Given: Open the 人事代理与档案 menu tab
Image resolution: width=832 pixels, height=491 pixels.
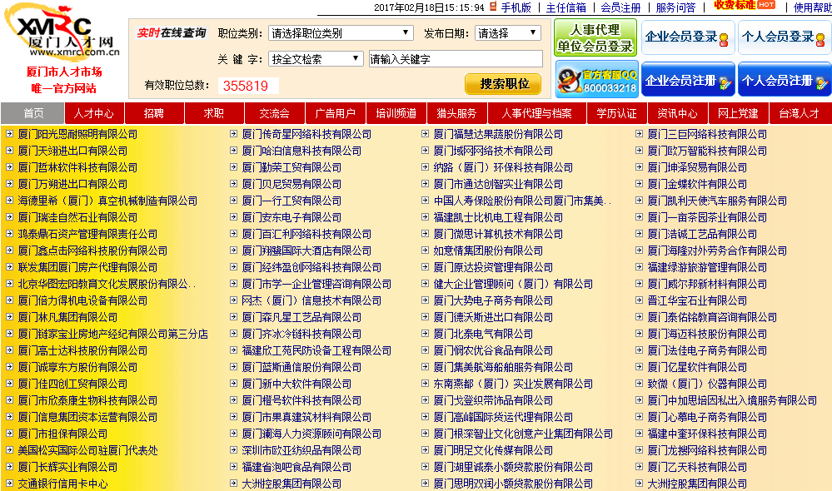Looking at the screenshot, I should coord(537,113).
